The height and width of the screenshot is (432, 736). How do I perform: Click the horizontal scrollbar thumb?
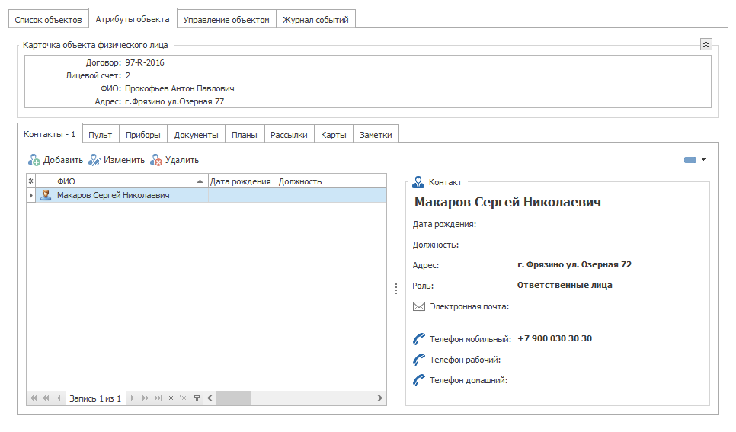tap(233, 398)
